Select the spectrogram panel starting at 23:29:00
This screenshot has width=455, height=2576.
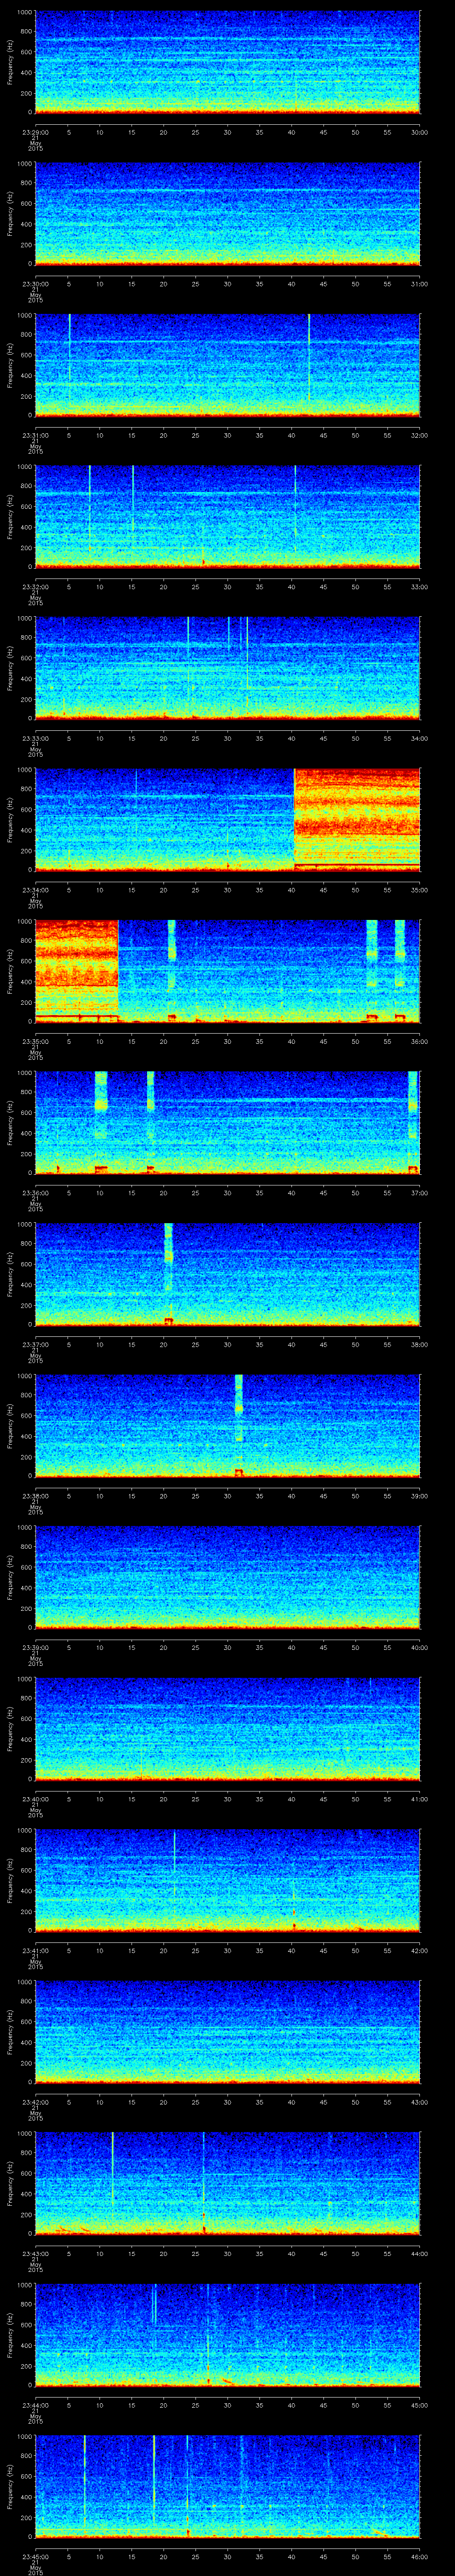[227, 62]
